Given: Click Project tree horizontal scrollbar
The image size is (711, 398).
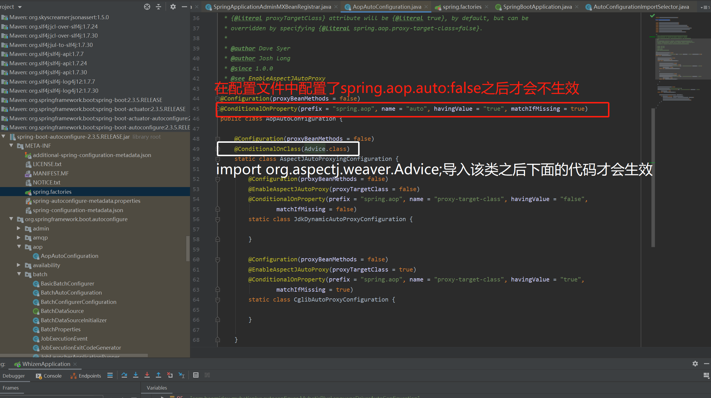Looking at the screenshot, I should tap(74, 355).
